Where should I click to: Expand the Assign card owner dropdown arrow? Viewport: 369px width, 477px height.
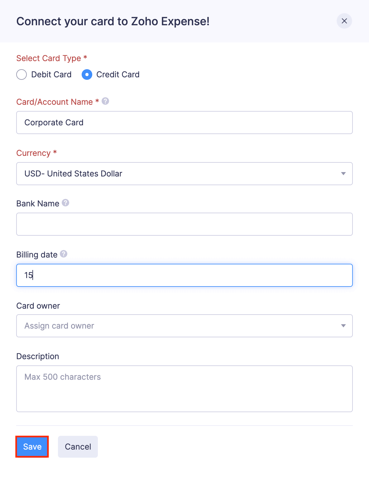point(343,326)
